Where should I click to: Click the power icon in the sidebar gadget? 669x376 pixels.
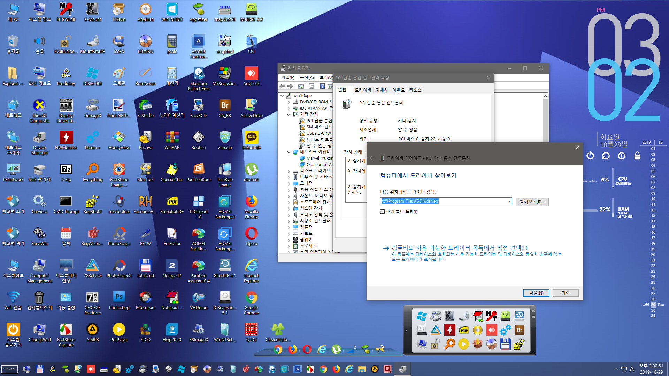(x=590, y=156)
